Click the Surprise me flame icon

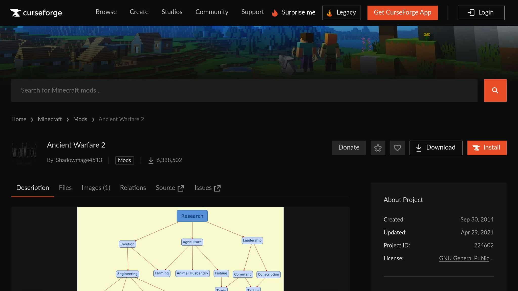coord(275,13)
